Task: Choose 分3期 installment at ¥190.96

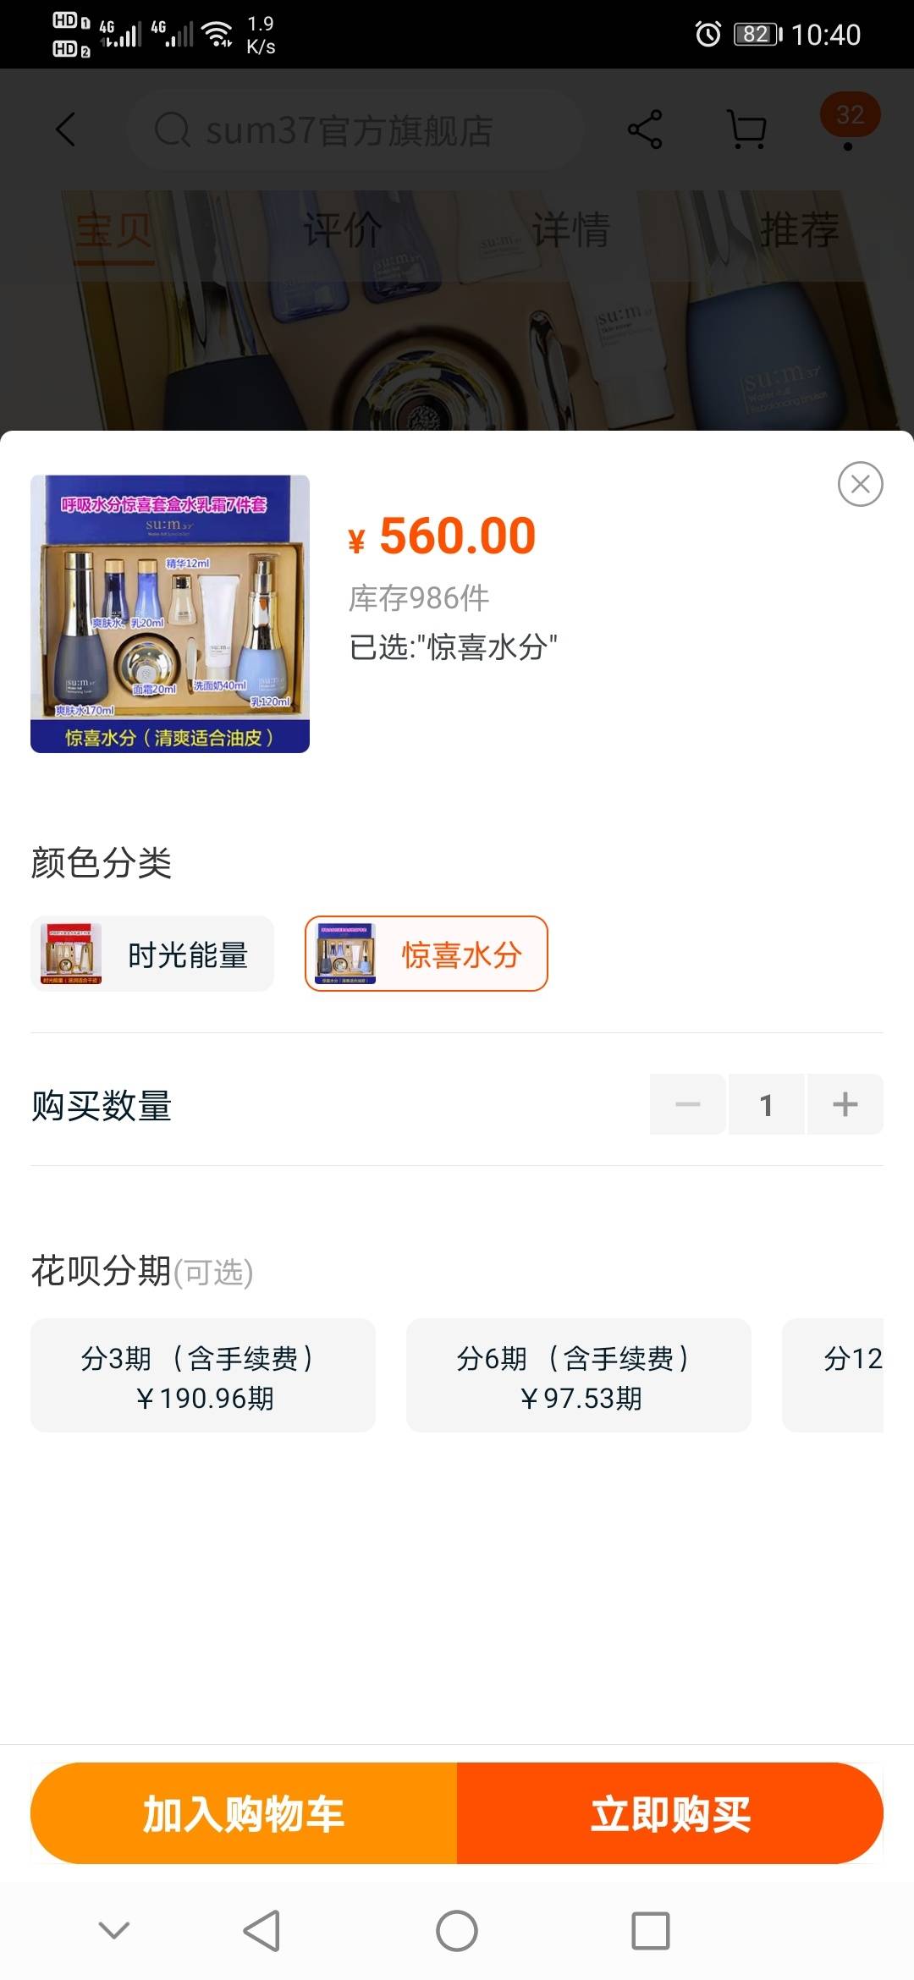Action: click(203, 1375)
